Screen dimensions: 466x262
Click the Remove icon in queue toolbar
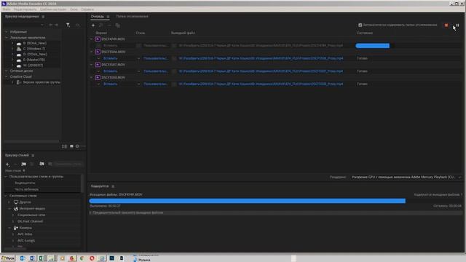click(109, 25)
